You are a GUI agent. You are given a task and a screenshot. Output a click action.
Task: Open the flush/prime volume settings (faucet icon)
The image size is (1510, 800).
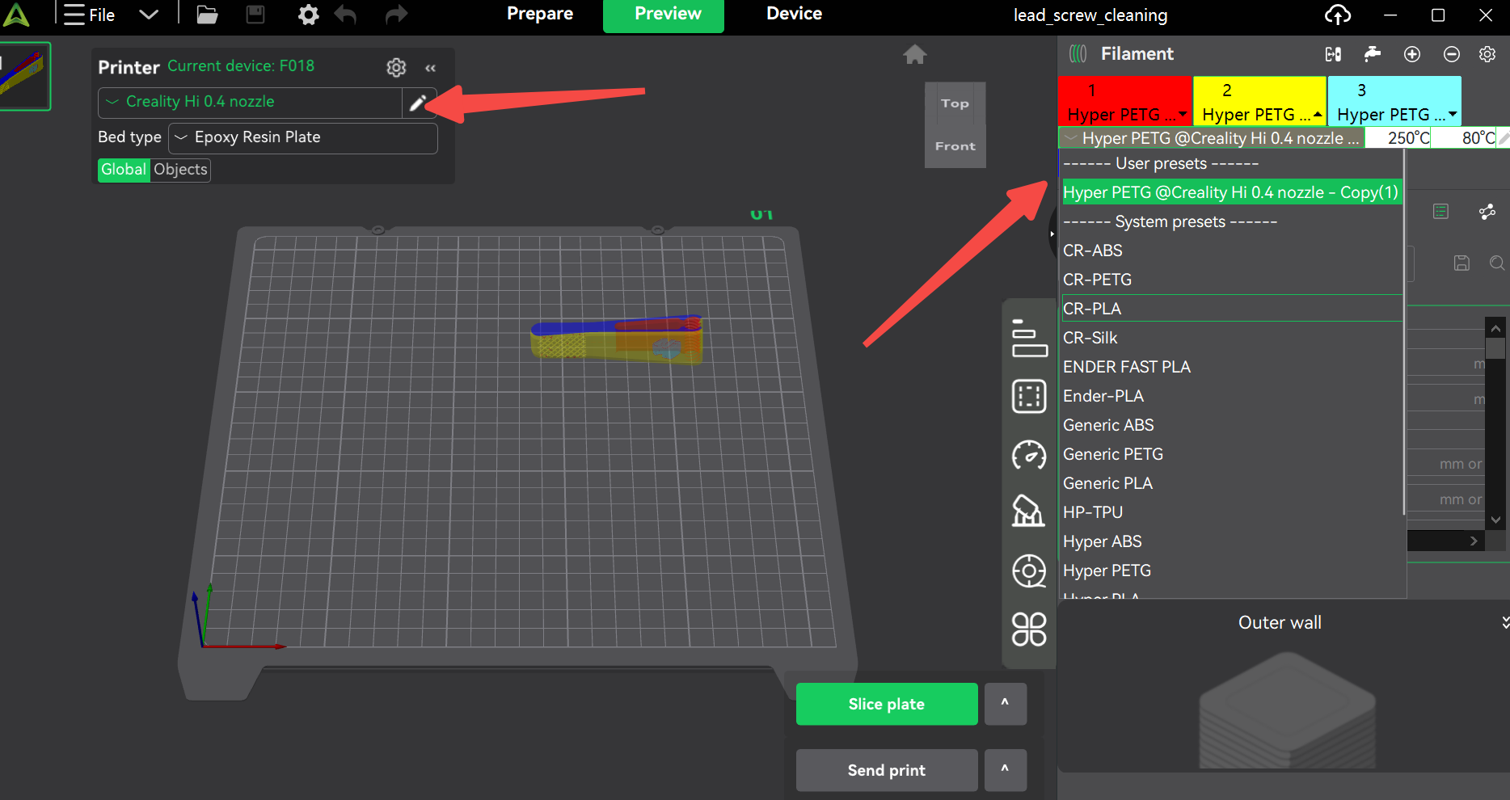click(1372, 54)
